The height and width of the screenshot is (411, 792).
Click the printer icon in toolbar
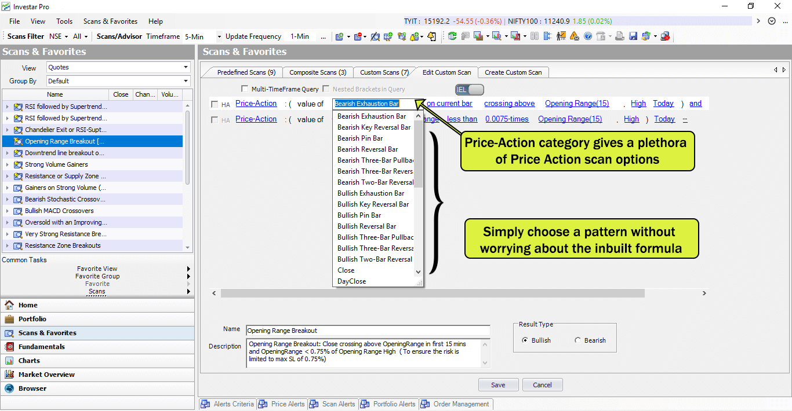pos(620,36)
